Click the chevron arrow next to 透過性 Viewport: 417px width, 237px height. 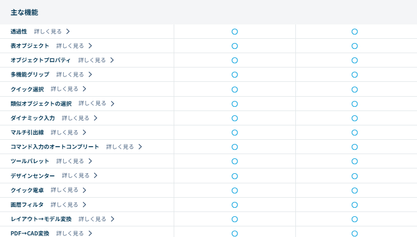coord(68,31)
